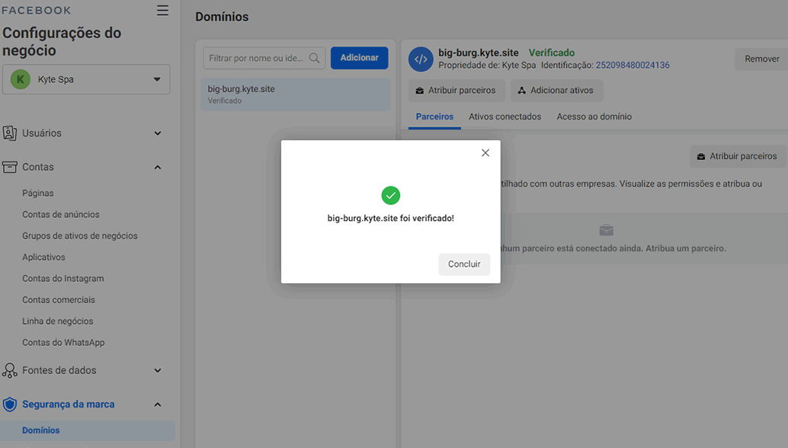Expand the Fontes de dados chevron

158,370
